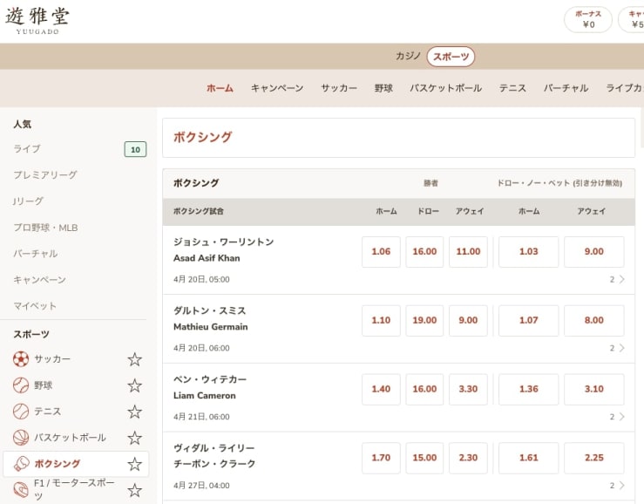
Task: Open 野球 in top navigation
Action: (383, 88)
